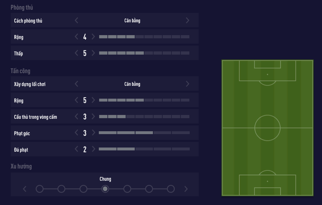Select the last Xu hướng circle
This screenshot has width=322, height=205.
(x=171, y=189)
